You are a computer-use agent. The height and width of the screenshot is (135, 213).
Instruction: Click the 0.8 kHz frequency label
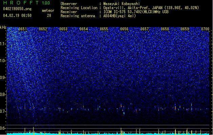click(3, 94)
